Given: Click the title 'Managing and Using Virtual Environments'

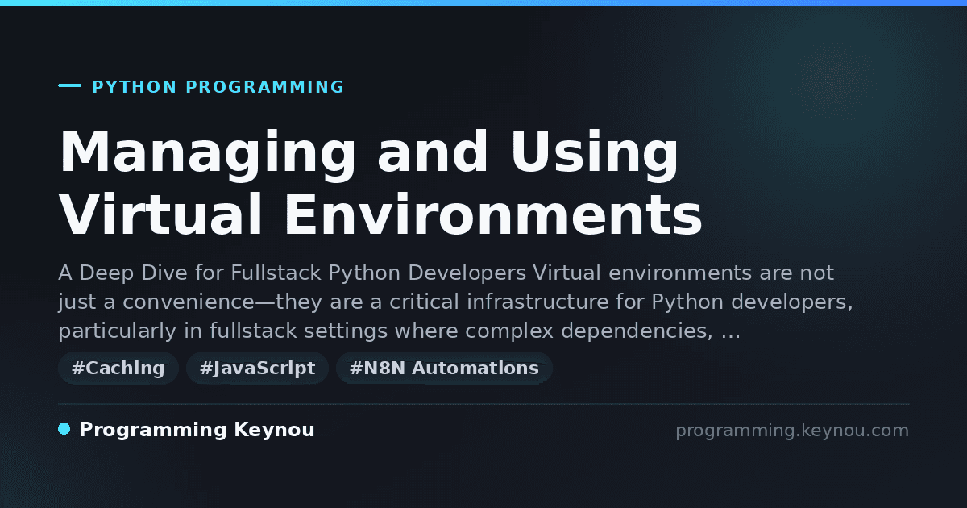Looking at the screenshot, I should tap(380, 185).
